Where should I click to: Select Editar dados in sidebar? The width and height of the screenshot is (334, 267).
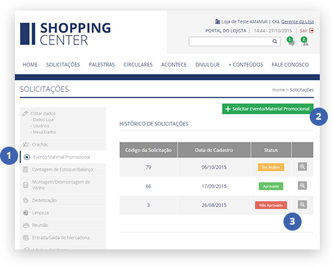[x=43, y=114]
